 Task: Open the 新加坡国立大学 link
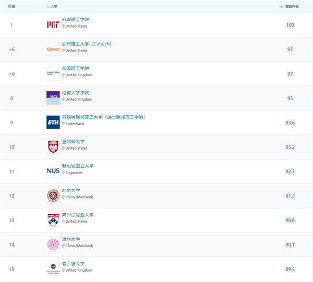pyautogui.click(x=78, y=166)
